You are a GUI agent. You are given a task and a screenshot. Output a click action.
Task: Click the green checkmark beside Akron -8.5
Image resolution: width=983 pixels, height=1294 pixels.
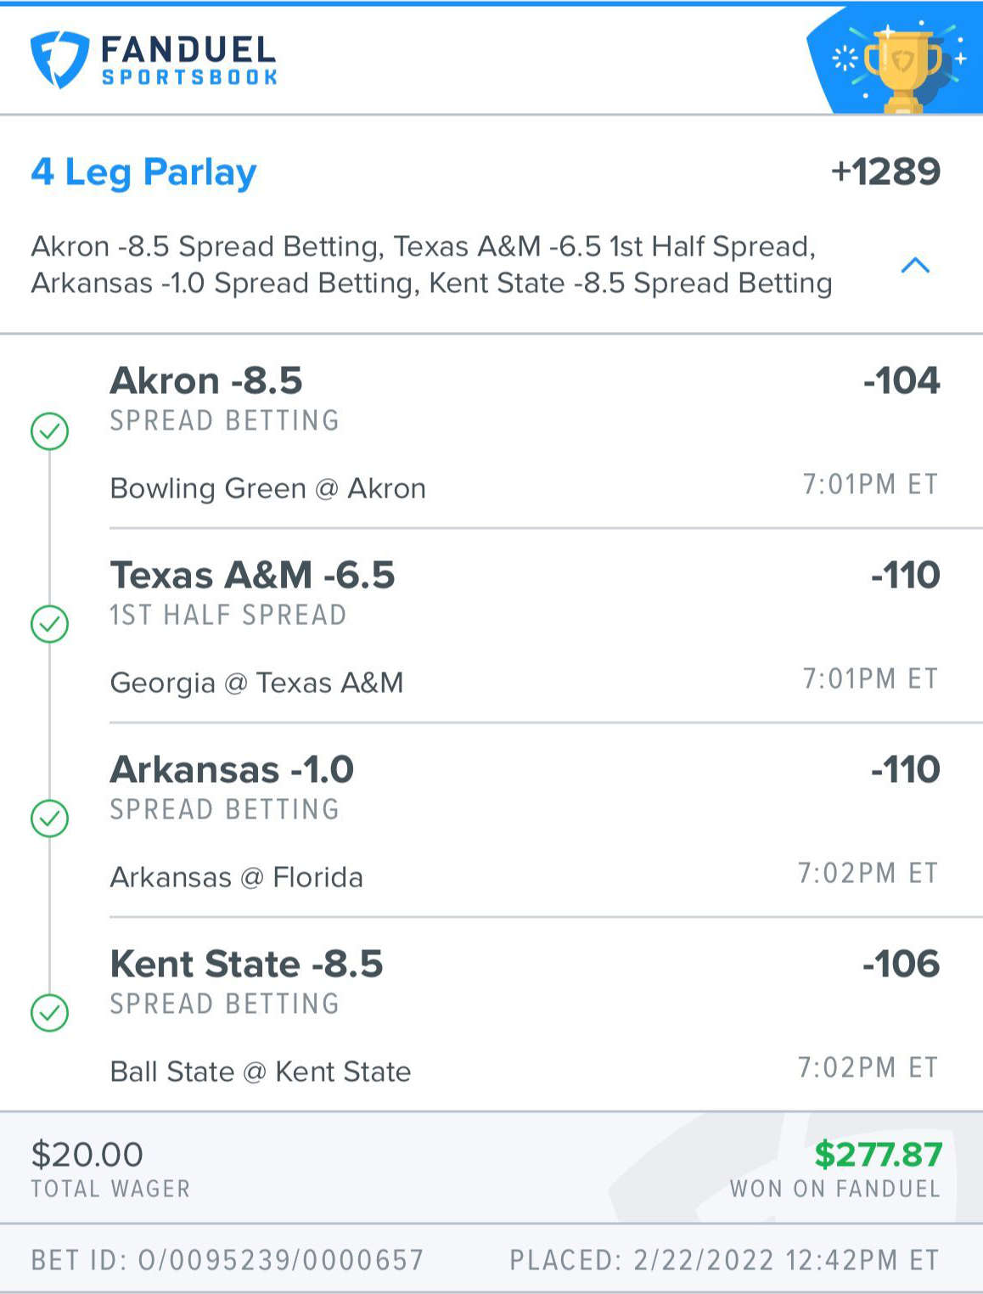[50, 431]
